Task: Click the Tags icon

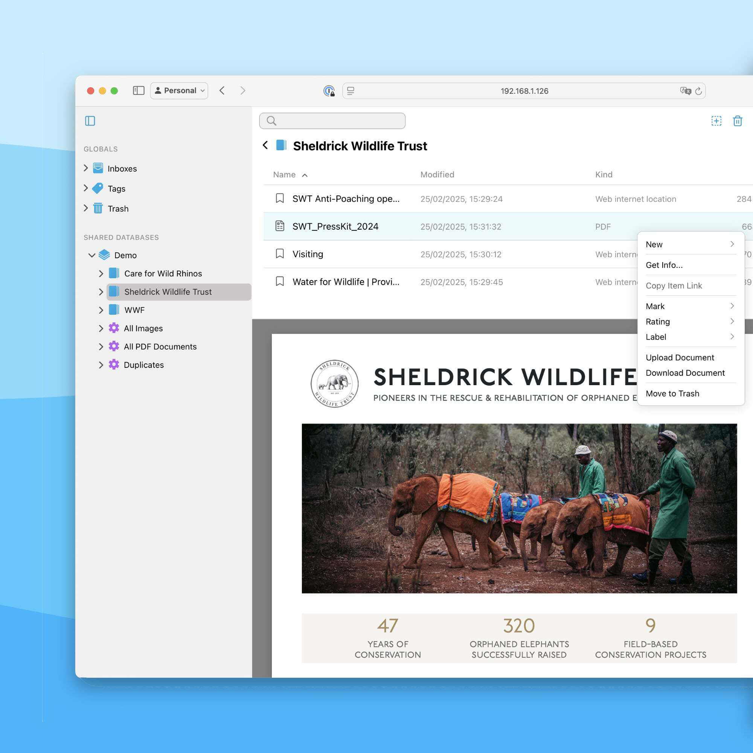Action: point(98,188)
